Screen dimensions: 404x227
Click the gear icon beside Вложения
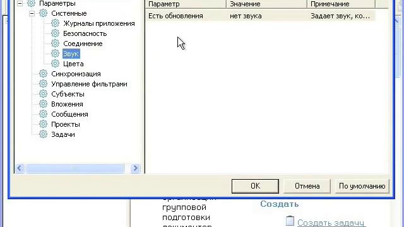(43, 104)
